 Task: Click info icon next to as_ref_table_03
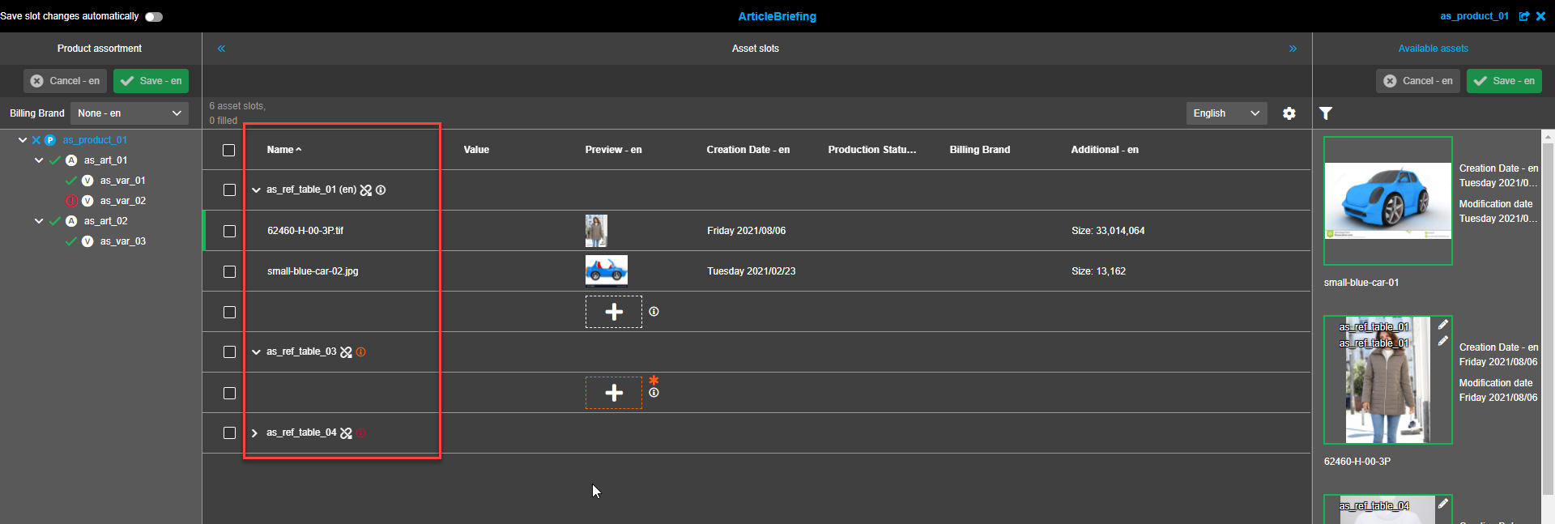click(x=361, y=352)
